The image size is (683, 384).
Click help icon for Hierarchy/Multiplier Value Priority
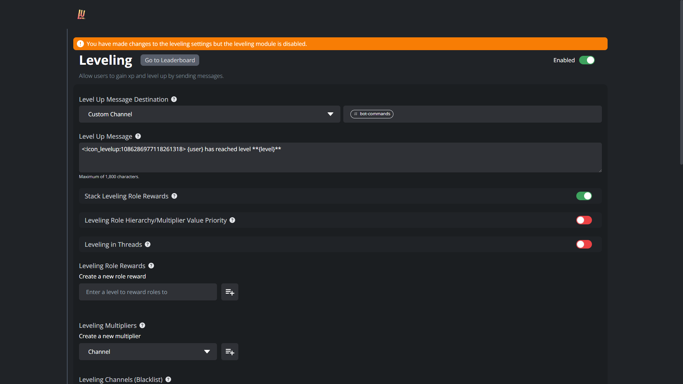[x=232, y=220]
